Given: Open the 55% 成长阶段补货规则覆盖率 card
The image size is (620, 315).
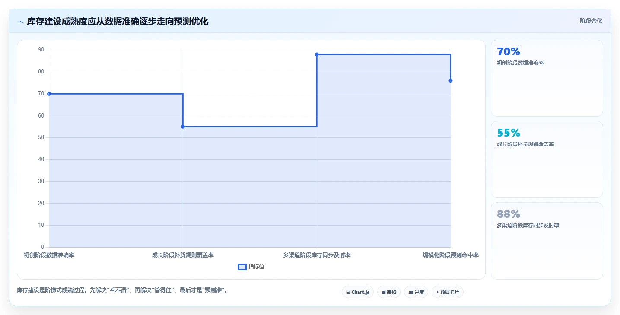Looking at the screenshot, I should [547, 159].
